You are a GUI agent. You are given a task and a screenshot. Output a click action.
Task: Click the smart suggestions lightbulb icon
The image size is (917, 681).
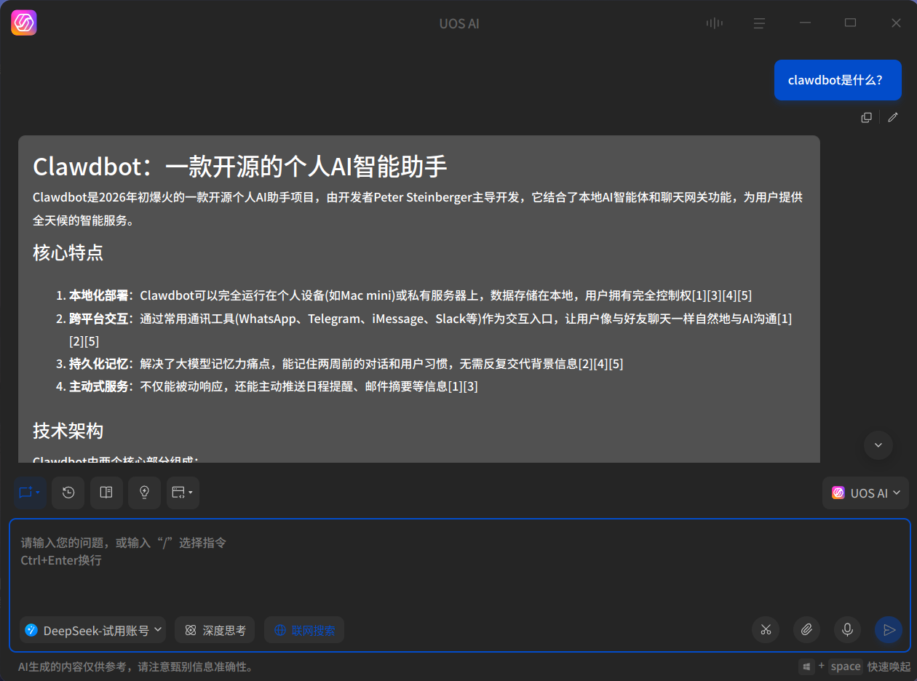coord(144,493)
